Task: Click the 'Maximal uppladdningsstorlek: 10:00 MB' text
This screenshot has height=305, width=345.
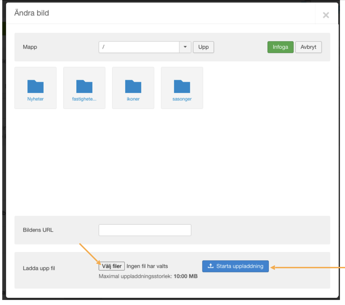Action: coord(148,276)
